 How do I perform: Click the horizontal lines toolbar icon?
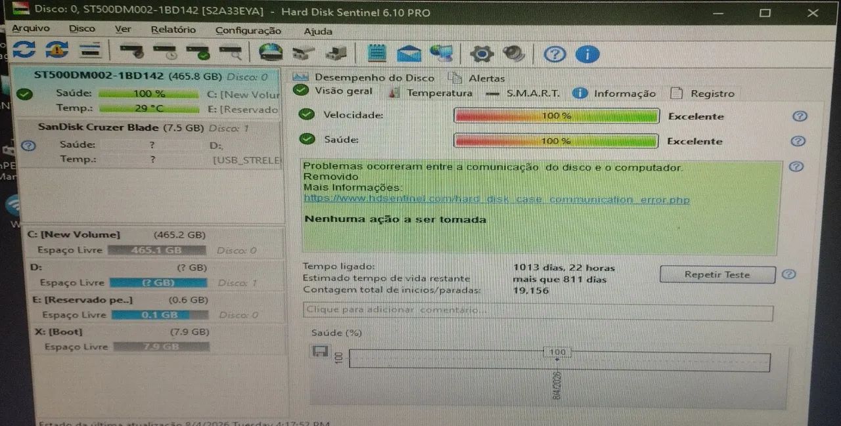(x=91, y=50)
